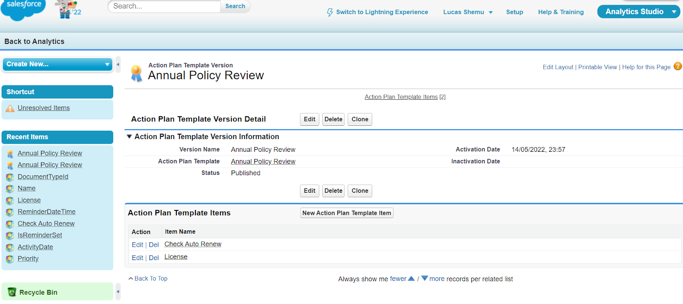The height and width of the screenshot is (304, 683).
Task: Click the icon next to ActivityDate recent item
Action: pyautogui.click(x=10, y=247)
